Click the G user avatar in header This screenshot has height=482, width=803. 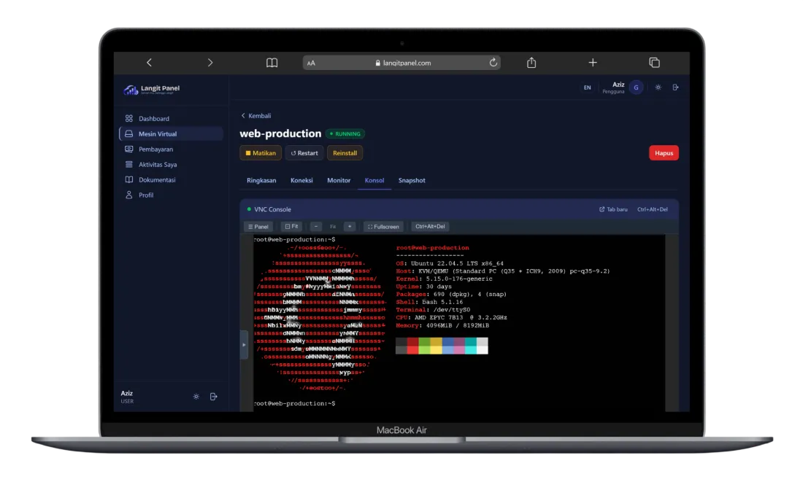pos(636,88)
